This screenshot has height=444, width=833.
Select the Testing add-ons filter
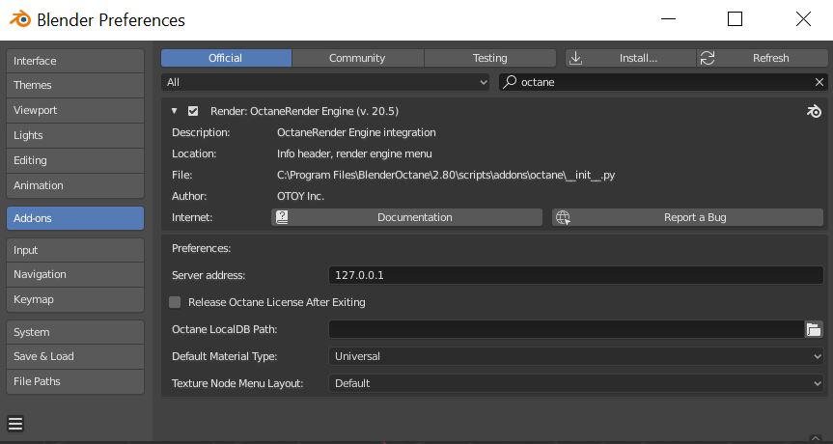489,58
